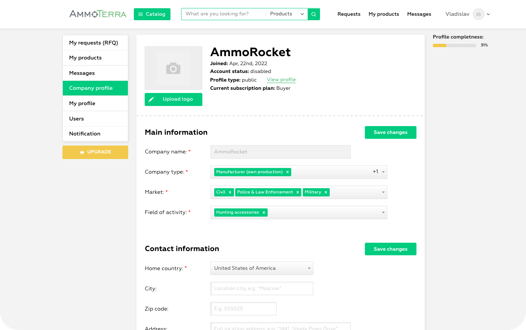Open the Catalog menu button
This screenshot has width=526, height=330.
tap(152, 14)
